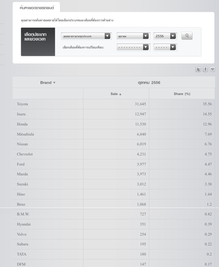Click the Share (%) column header

182,94
